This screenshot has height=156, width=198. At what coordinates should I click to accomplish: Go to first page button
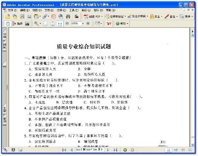click(x=64, y=150)
